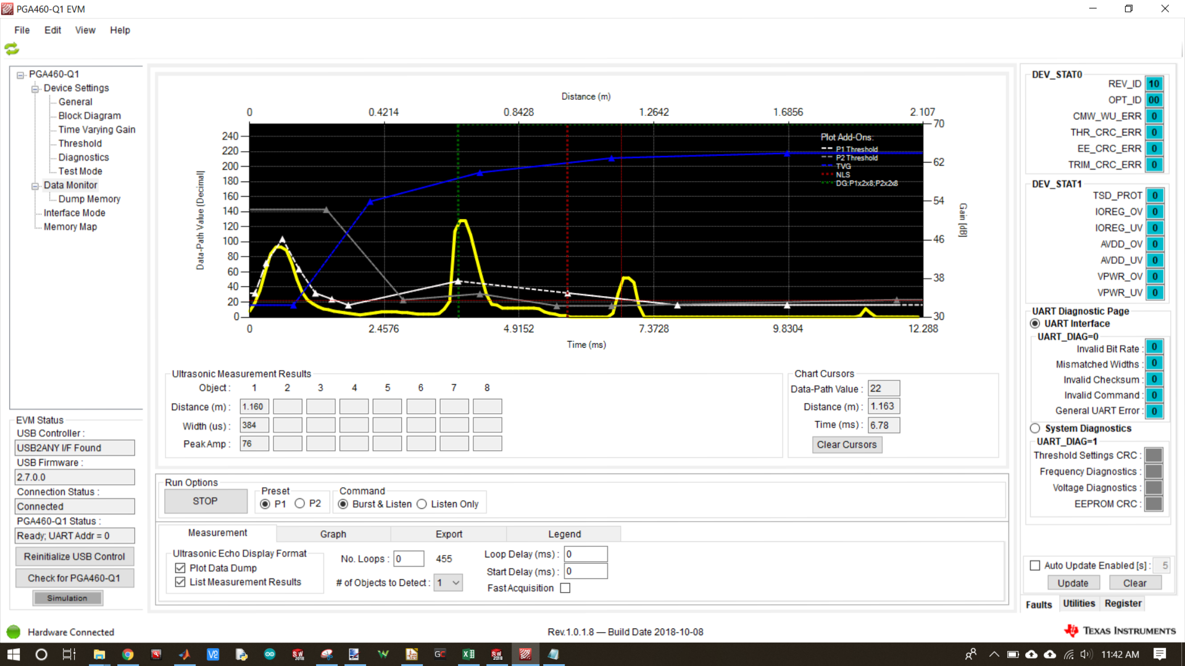Image resolution: width=1185 pixels, height=666 pixels.
Task: Click Clear Cursors button
Action: (x=847, y=445)
